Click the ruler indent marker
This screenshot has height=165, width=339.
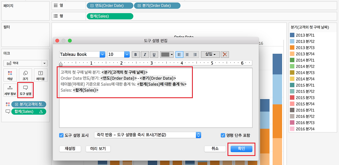click(x=61, y=64)
